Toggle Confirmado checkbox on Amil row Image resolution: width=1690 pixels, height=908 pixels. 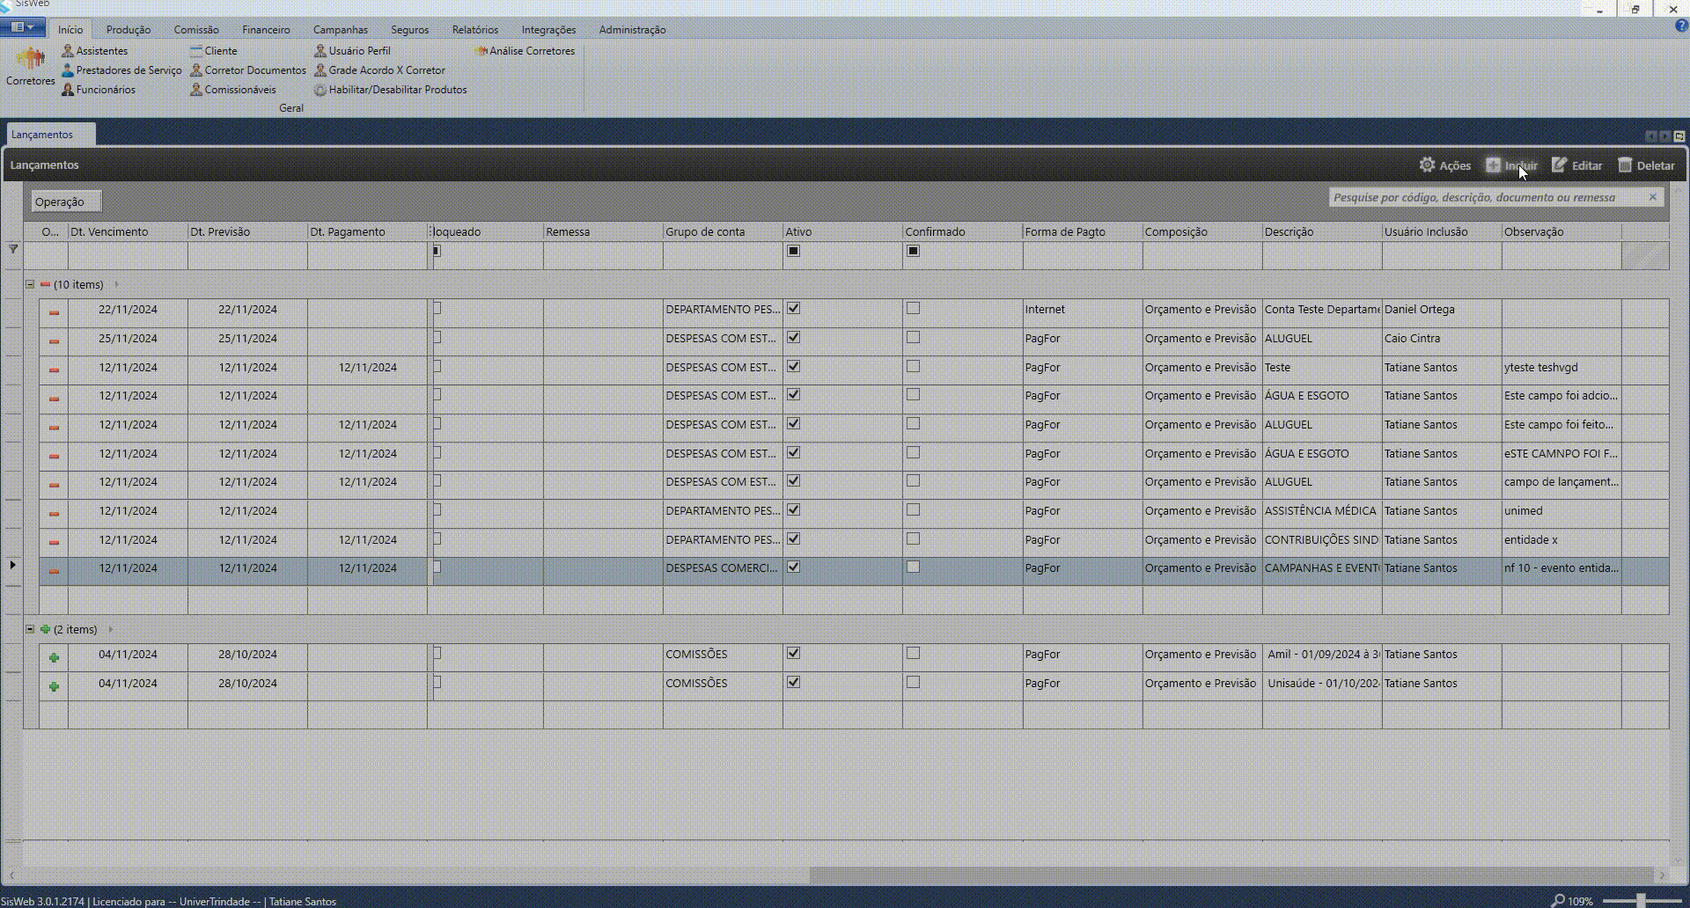(x=913, y=654)
